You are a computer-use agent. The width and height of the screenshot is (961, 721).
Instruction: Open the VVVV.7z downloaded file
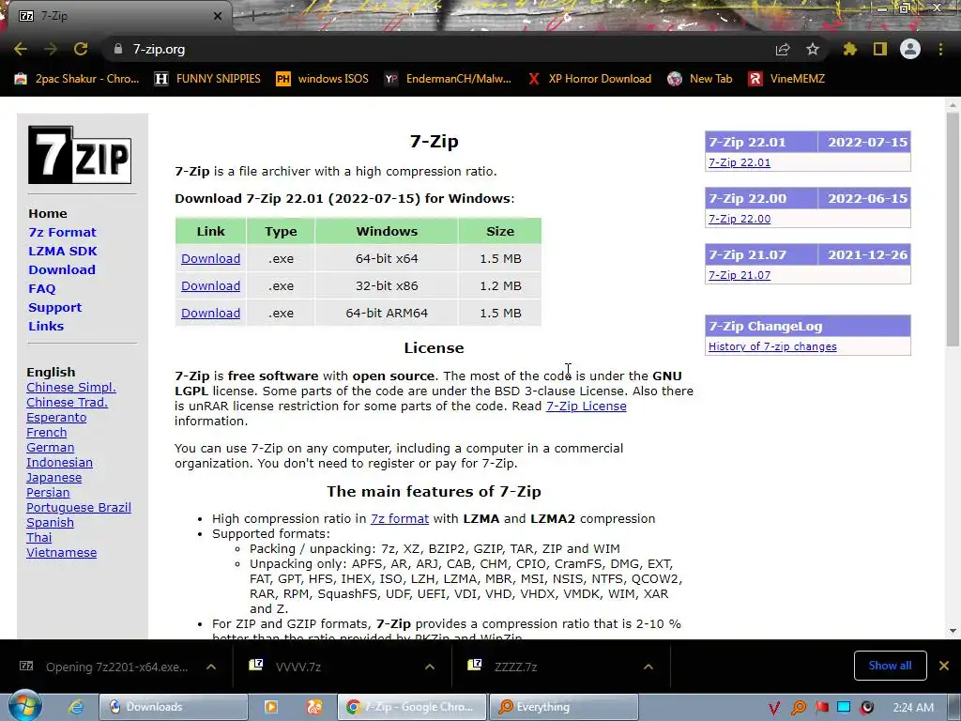(x=297, y=667)
